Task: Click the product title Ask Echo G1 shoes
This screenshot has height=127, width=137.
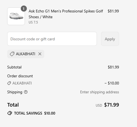Action: tap(66, 14)
